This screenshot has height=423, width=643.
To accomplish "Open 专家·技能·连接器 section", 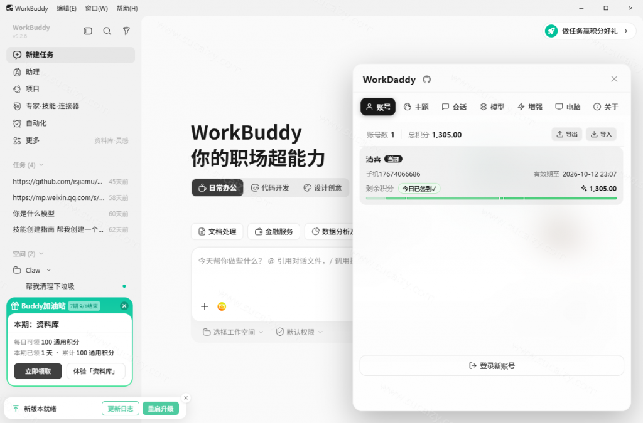I will 70,107.
